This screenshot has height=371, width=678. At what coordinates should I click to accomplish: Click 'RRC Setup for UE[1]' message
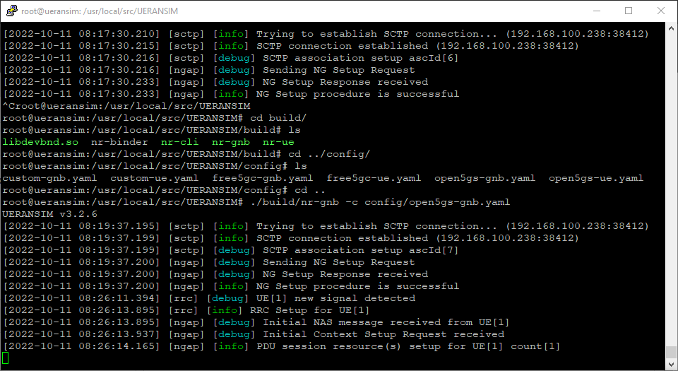tap(309, 310)
